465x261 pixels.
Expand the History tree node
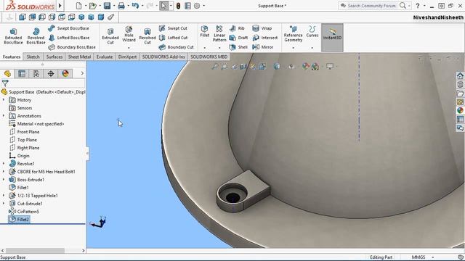(x=4, y=100)
